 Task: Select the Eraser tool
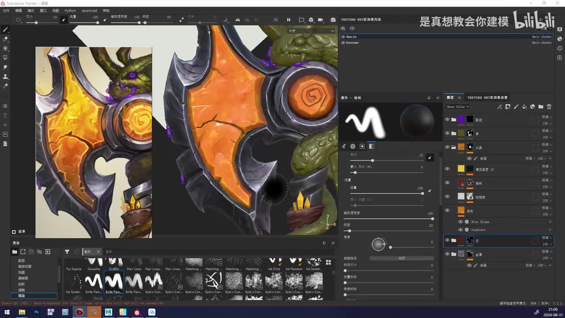point(6,39)
